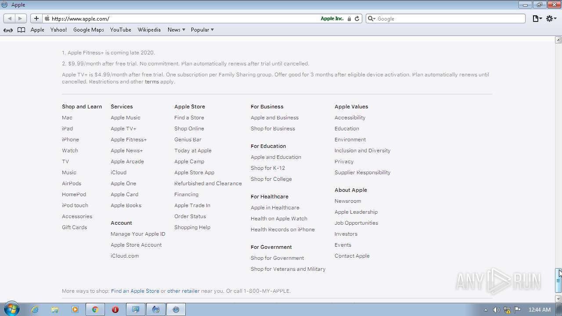Open the Safari settings gear menu
Image resolution: width=562 pixels, height=316 pixels.
coord(551,18)
